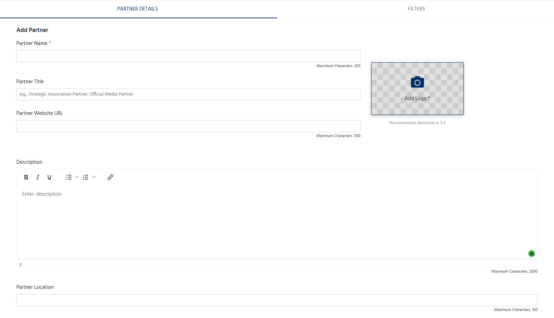Click 'Recommended dimension is 2:1' hint text

click(x=417, y=123)
